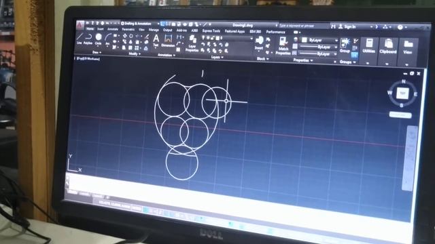Expand the Properties panel title
This screenshot has height=244, width=435.
302,60
